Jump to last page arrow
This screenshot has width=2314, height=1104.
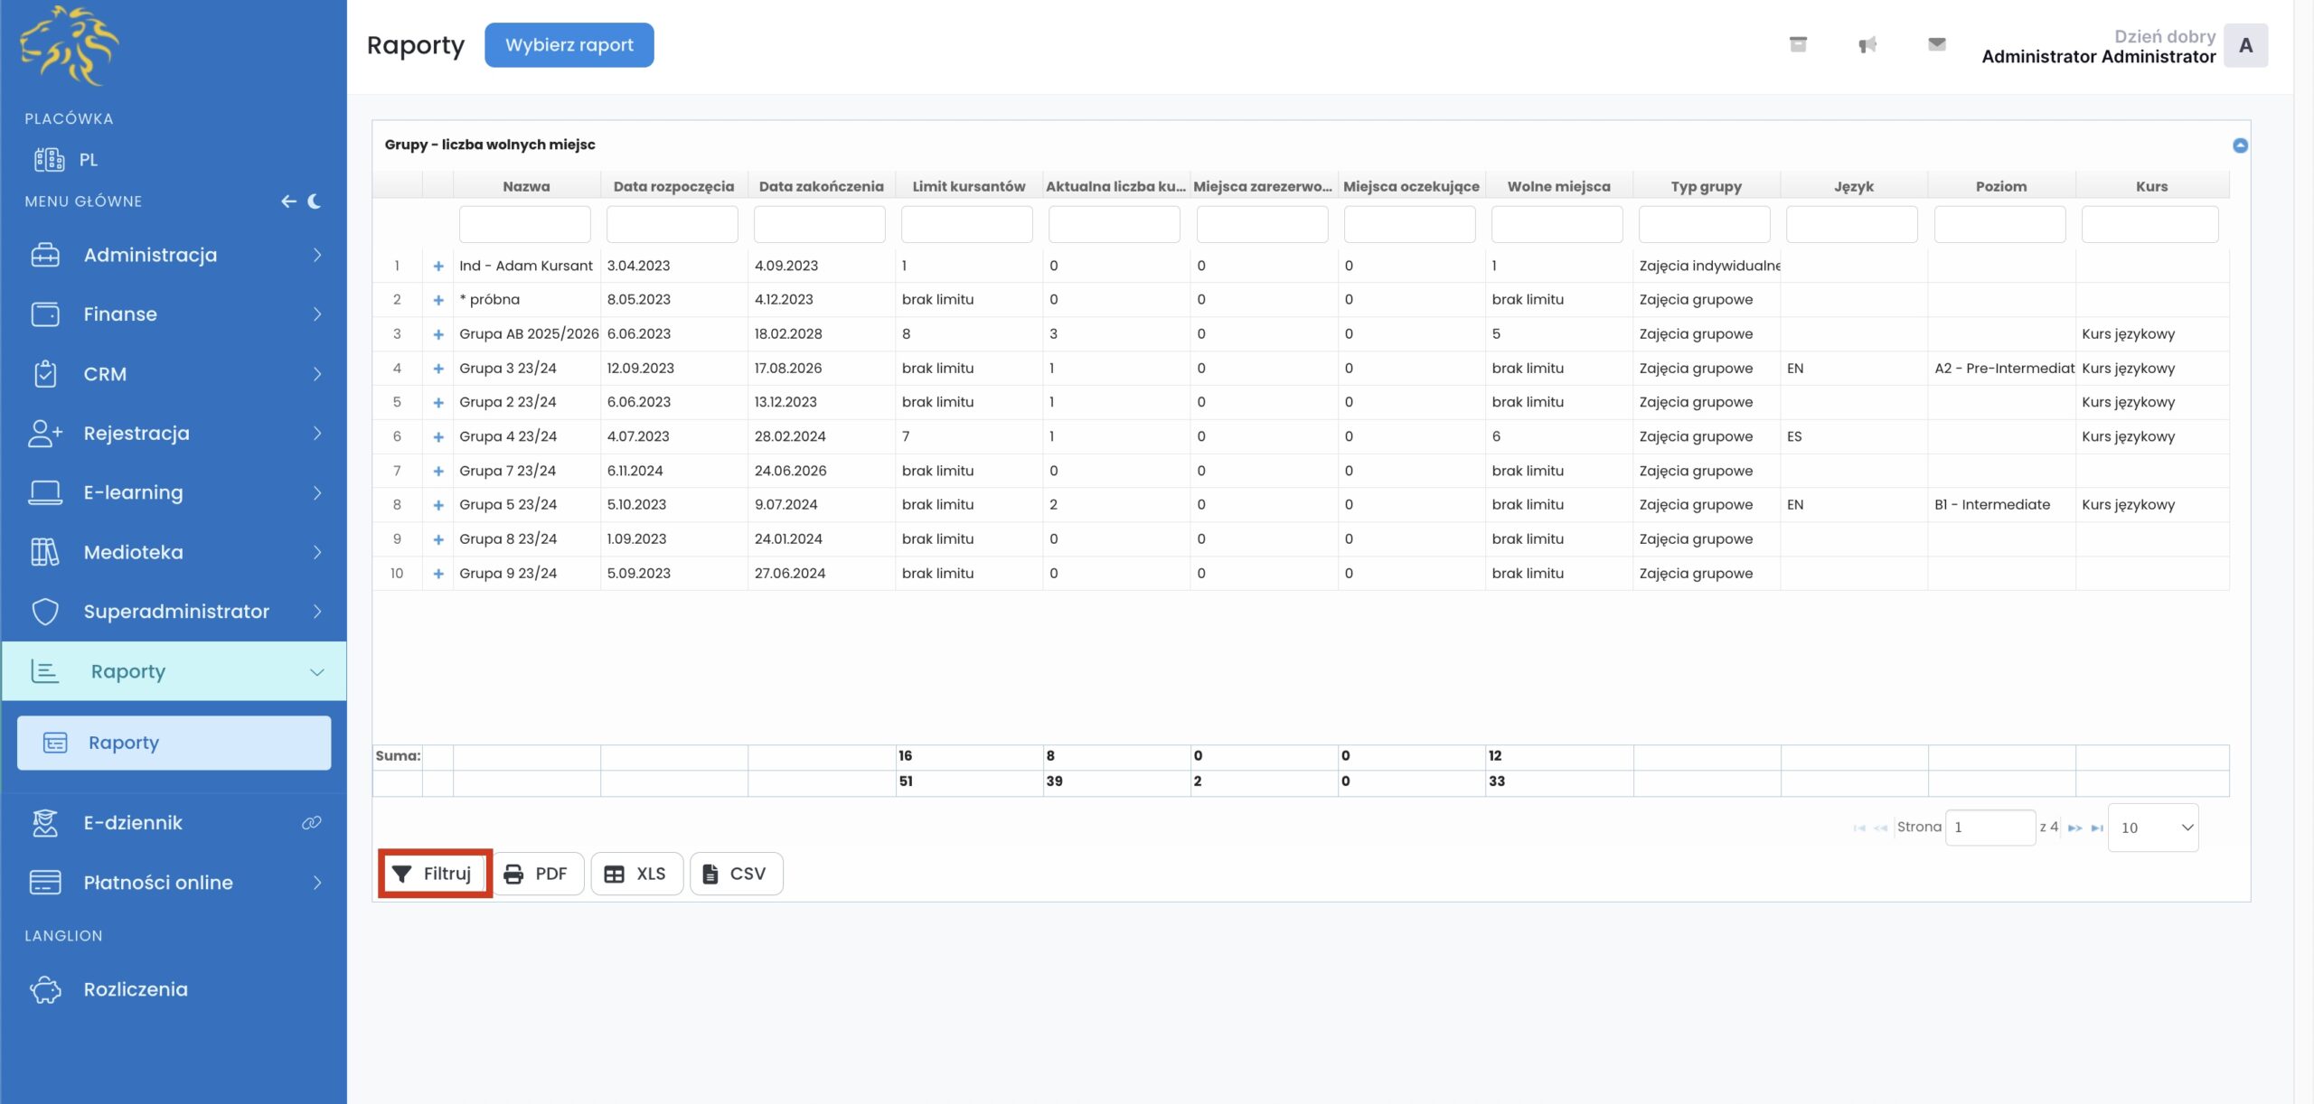(x=2097, y=828)
